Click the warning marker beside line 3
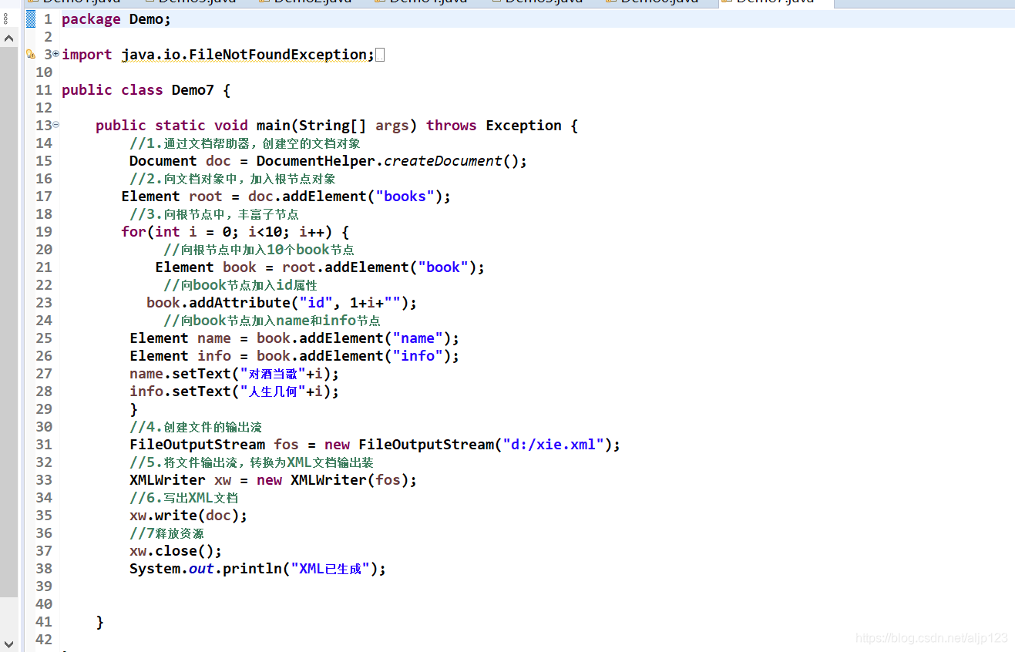 click(x=31, y=55)
